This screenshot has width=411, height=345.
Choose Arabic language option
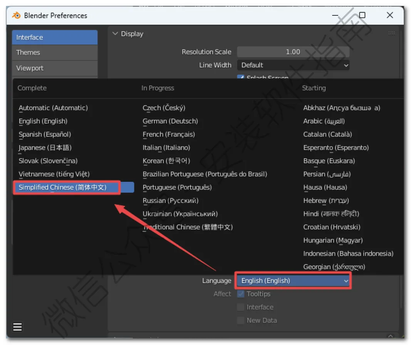pos(324,121)
